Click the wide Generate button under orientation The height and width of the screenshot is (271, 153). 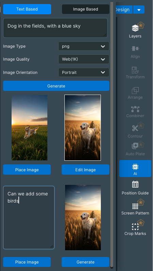56,86
